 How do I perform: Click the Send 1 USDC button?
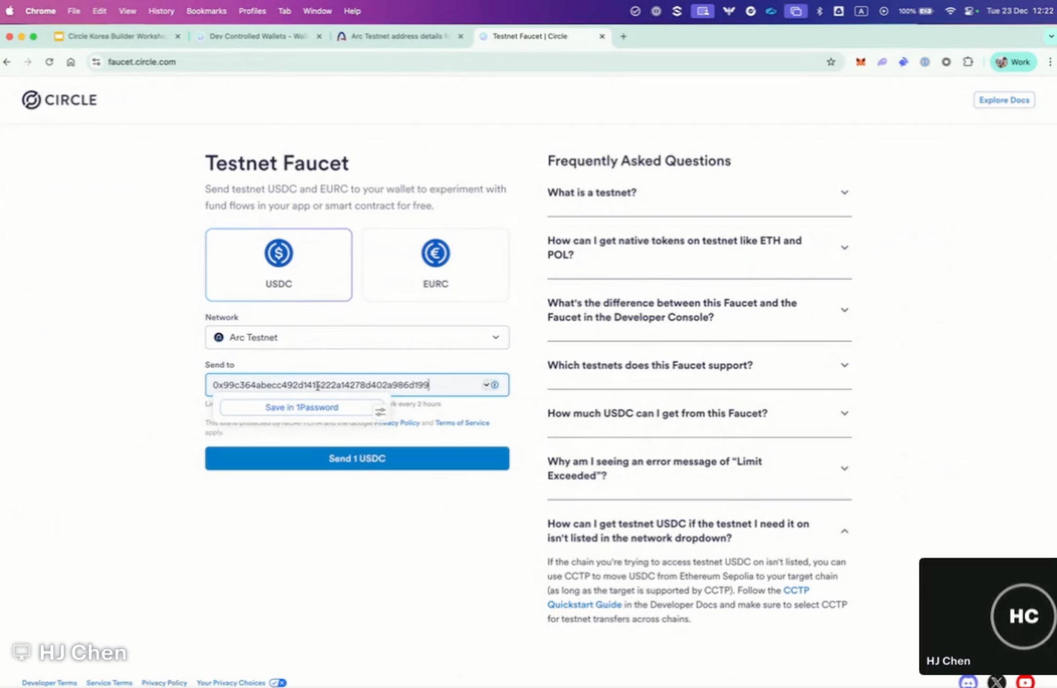pyautogui.click(x=357, y=458)
